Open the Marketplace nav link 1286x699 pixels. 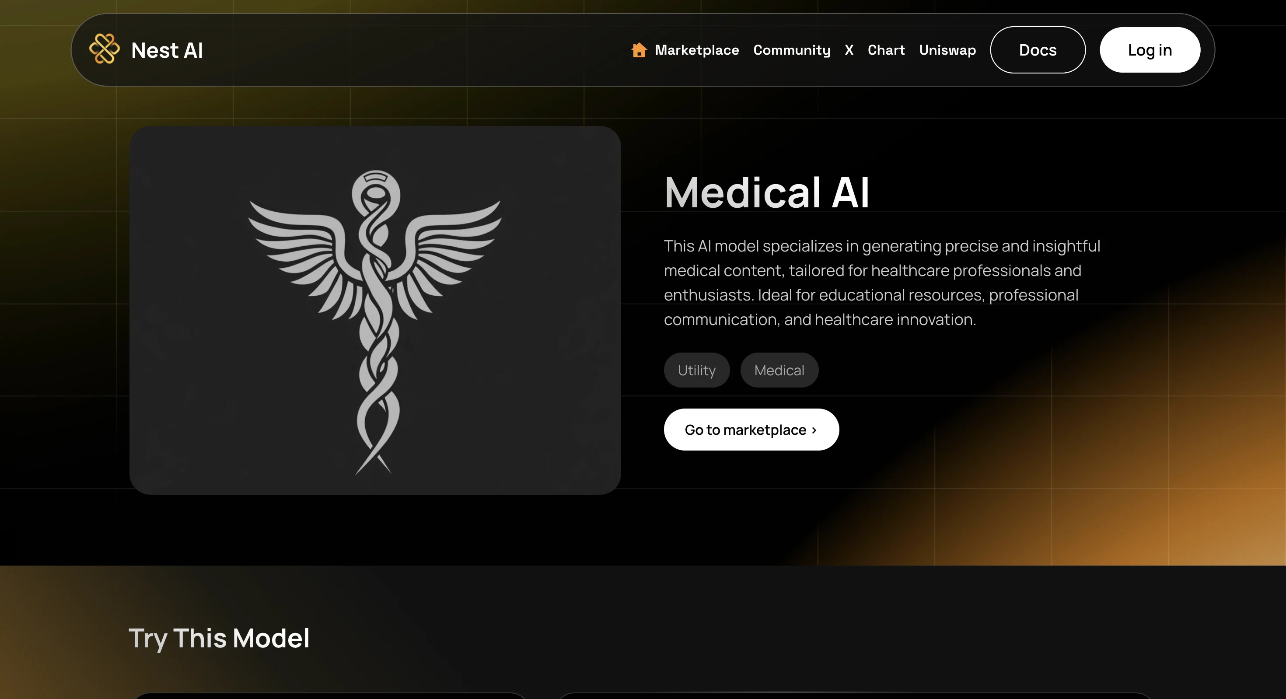point(696,50)
